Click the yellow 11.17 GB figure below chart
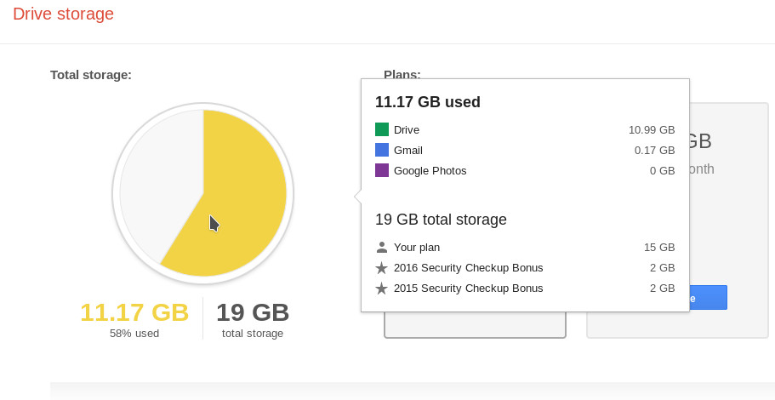 [x=134, y=312]
